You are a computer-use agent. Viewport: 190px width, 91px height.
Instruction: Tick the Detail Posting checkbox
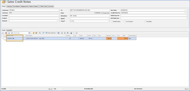click(x=112, y=22)
